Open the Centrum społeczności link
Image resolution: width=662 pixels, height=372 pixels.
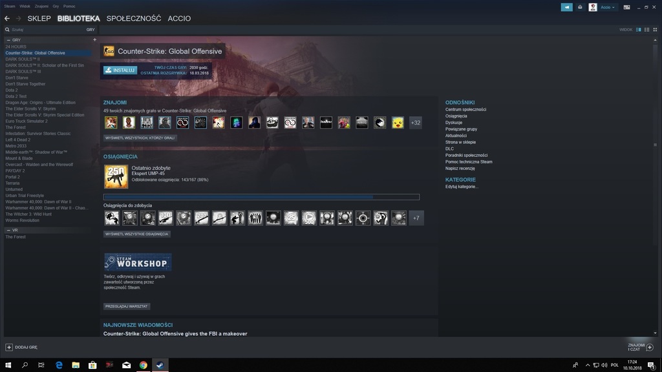[x=465, y=110]
